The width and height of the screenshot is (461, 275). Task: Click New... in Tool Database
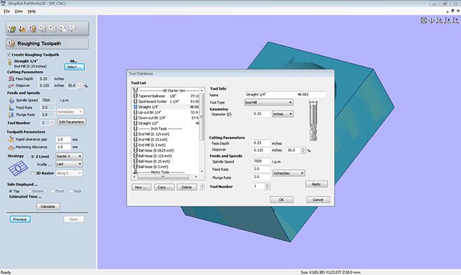point(141,187)
